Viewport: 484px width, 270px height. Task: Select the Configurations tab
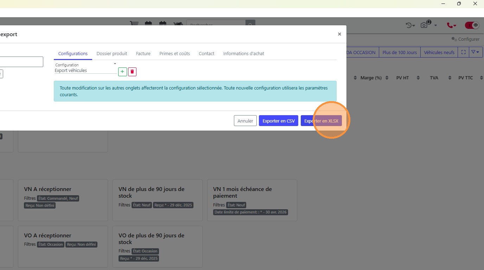(73, 54)
